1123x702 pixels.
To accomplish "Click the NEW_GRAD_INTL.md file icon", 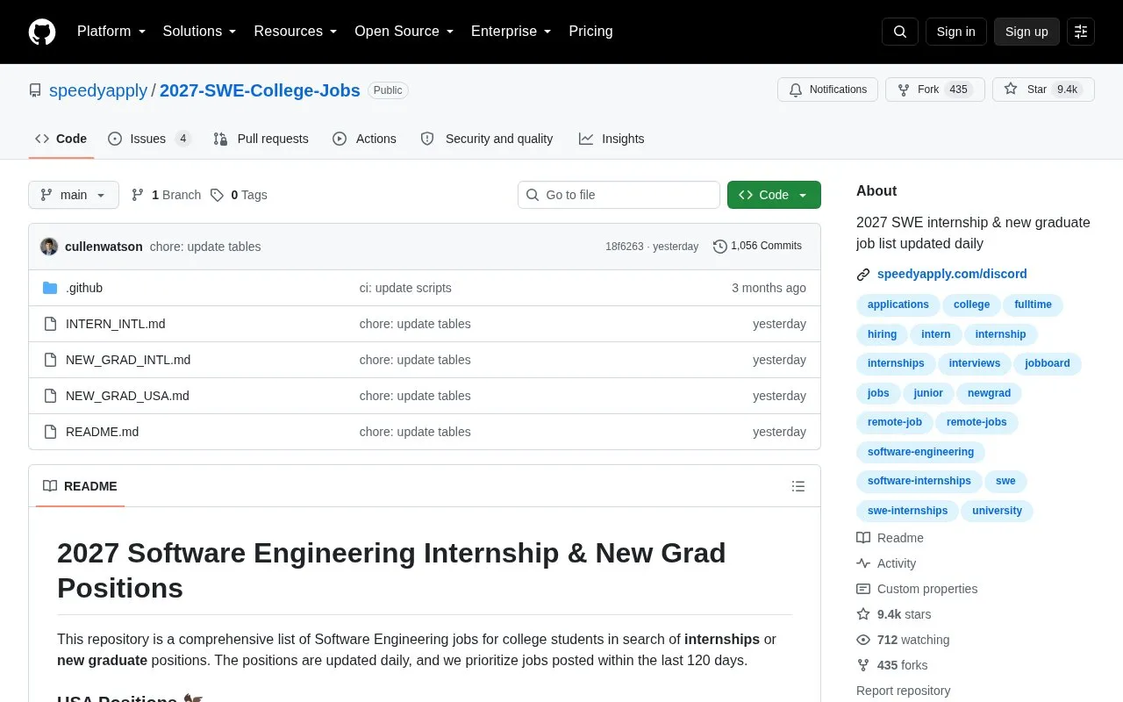I will pos(50,360).
